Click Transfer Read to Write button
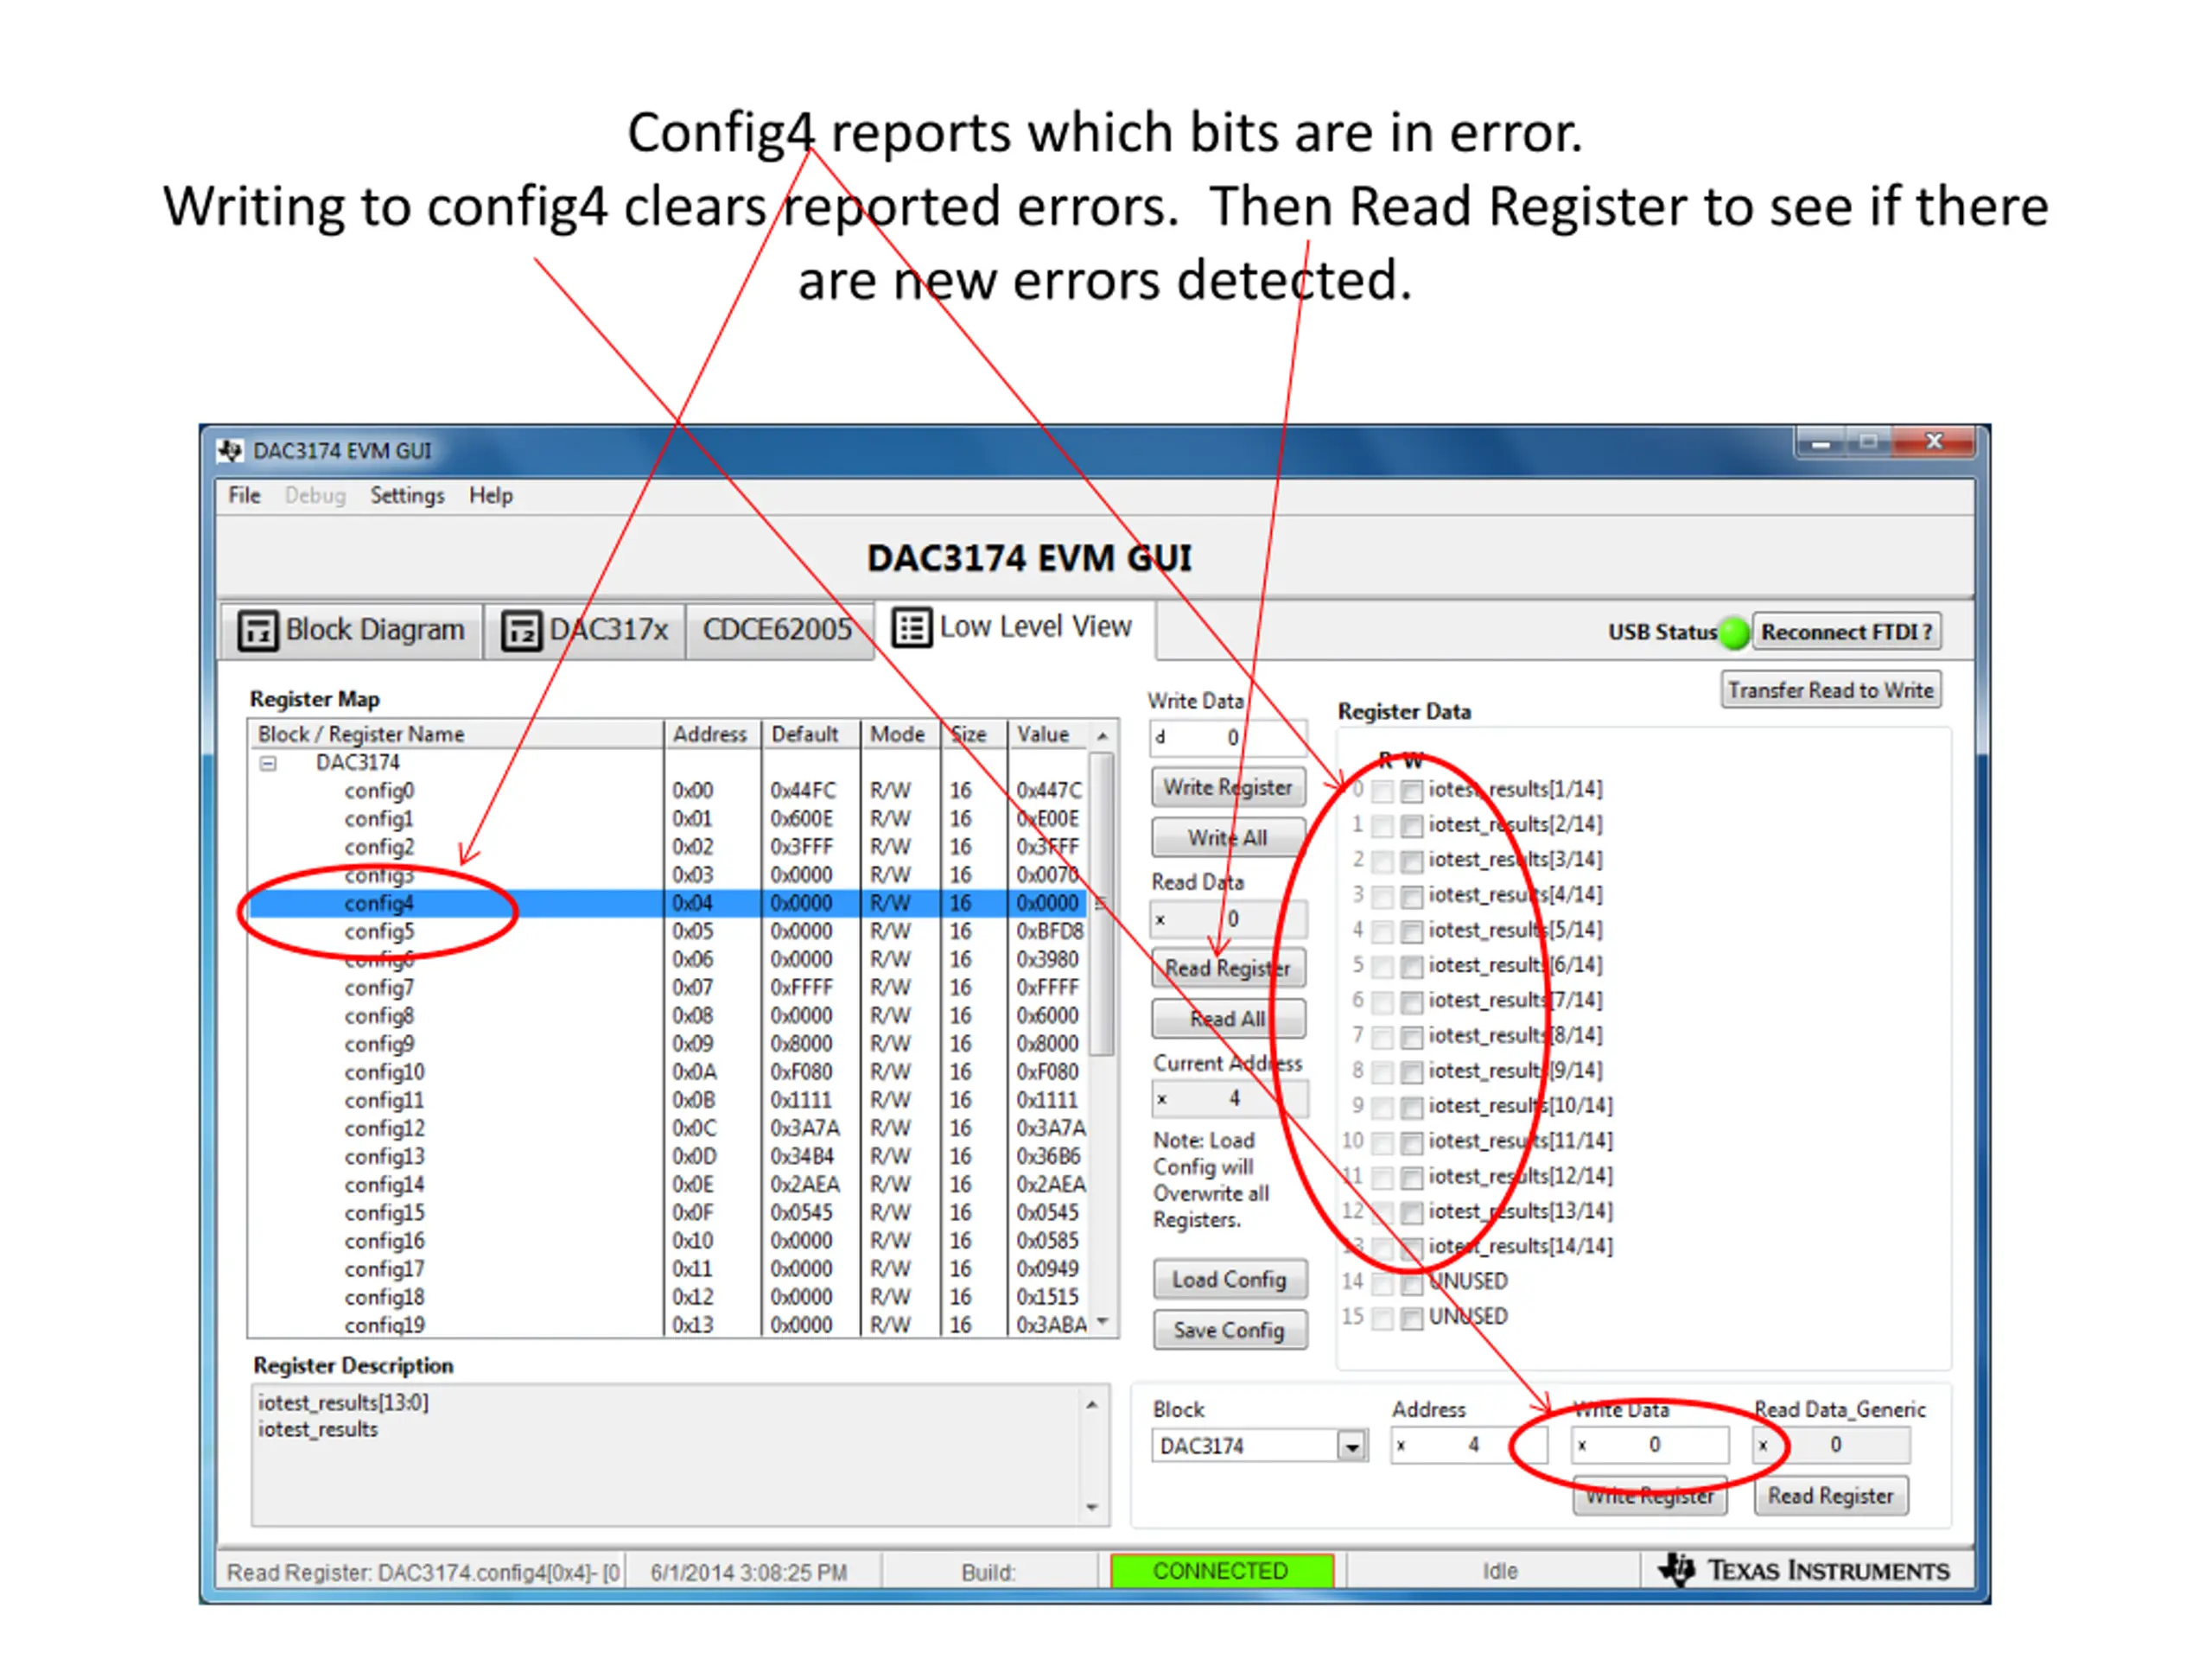This screenshot has height=1659, width=2212. 1830,690
